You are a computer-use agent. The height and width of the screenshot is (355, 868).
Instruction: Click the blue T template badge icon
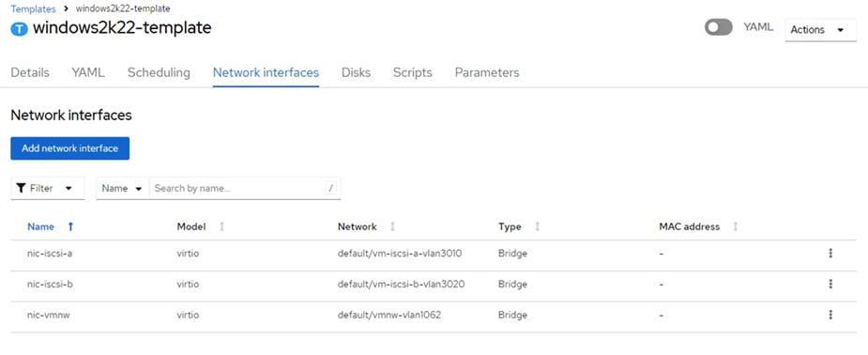(19, 29)
